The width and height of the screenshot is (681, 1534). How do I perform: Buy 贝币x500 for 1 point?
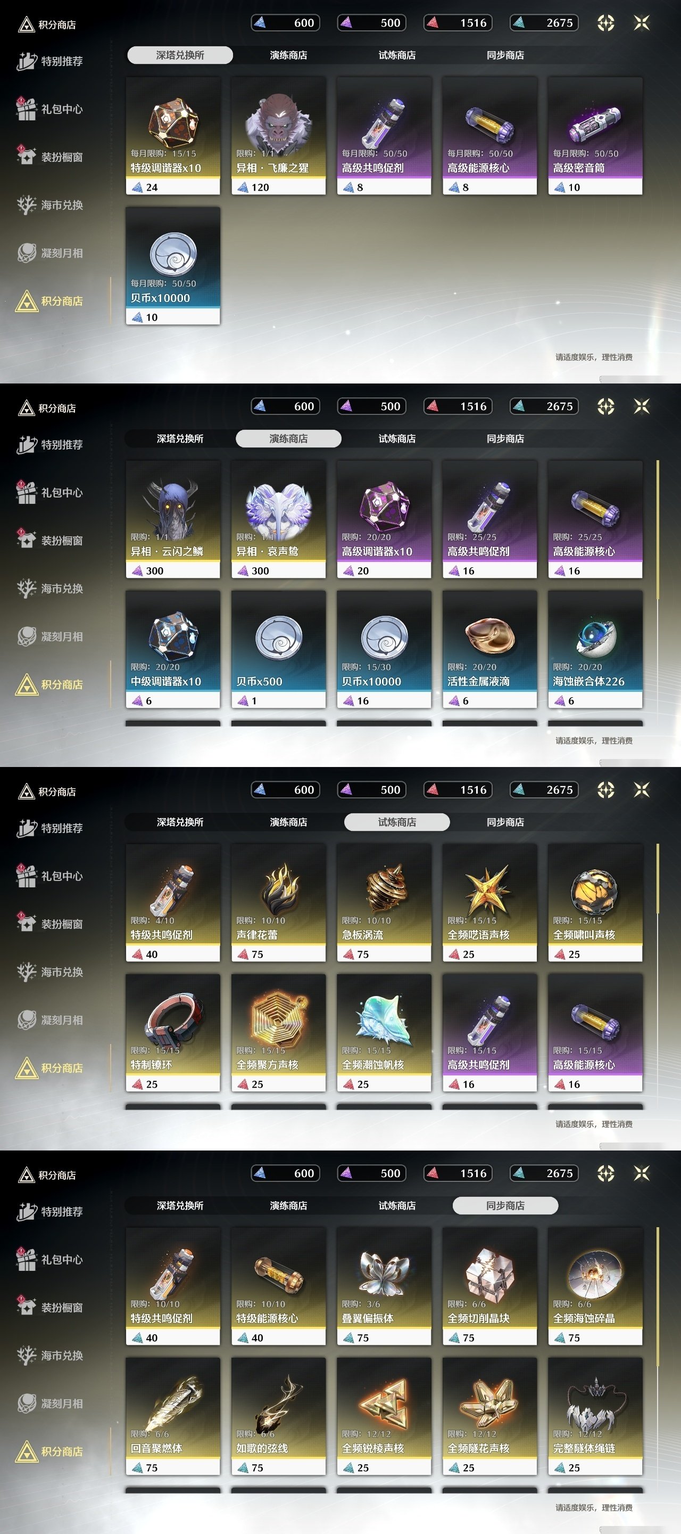[x=278, y=649]
